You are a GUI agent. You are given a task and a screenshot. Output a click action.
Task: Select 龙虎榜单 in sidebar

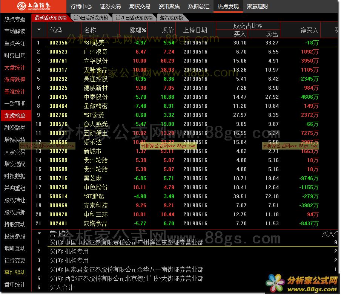point(15,116)
